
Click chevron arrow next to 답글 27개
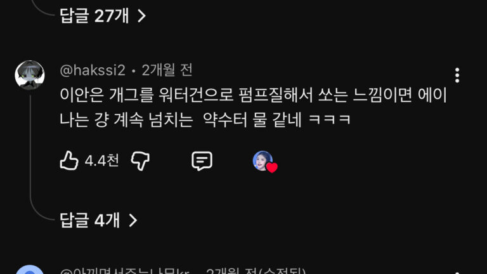pyautogui.click(x=141, y=16)
